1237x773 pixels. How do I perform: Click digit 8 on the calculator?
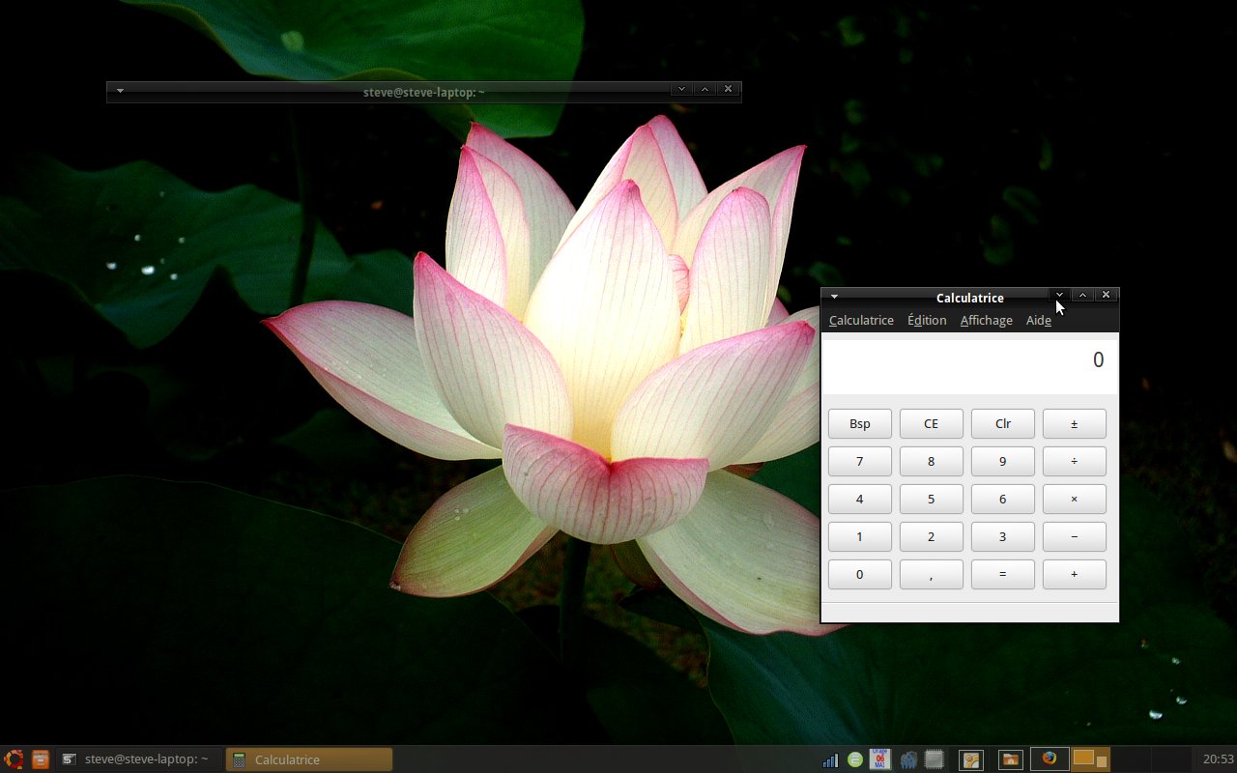click(x=932, y=461)
